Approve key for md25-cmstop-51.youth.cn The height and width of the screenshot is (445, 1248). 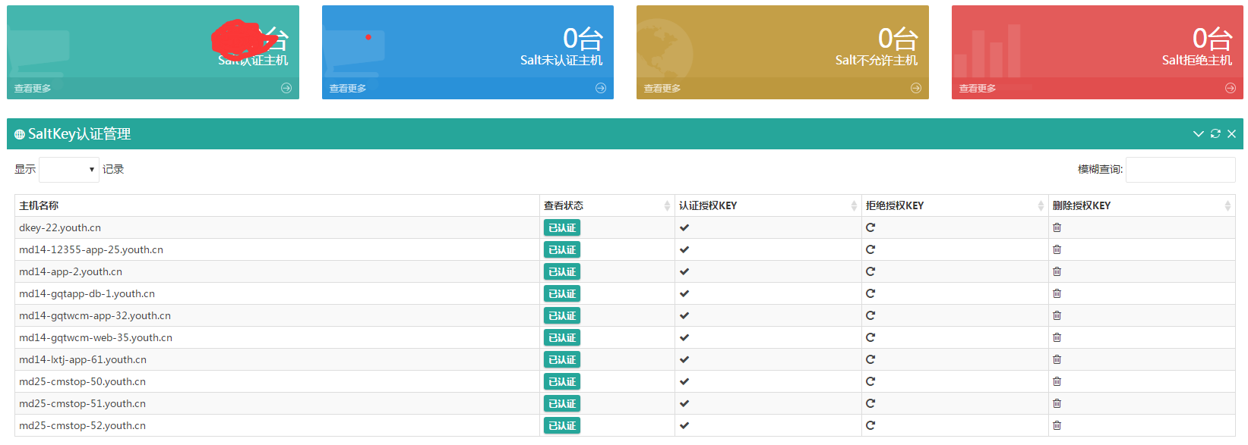pyautogui.click(x=684, y=403)
